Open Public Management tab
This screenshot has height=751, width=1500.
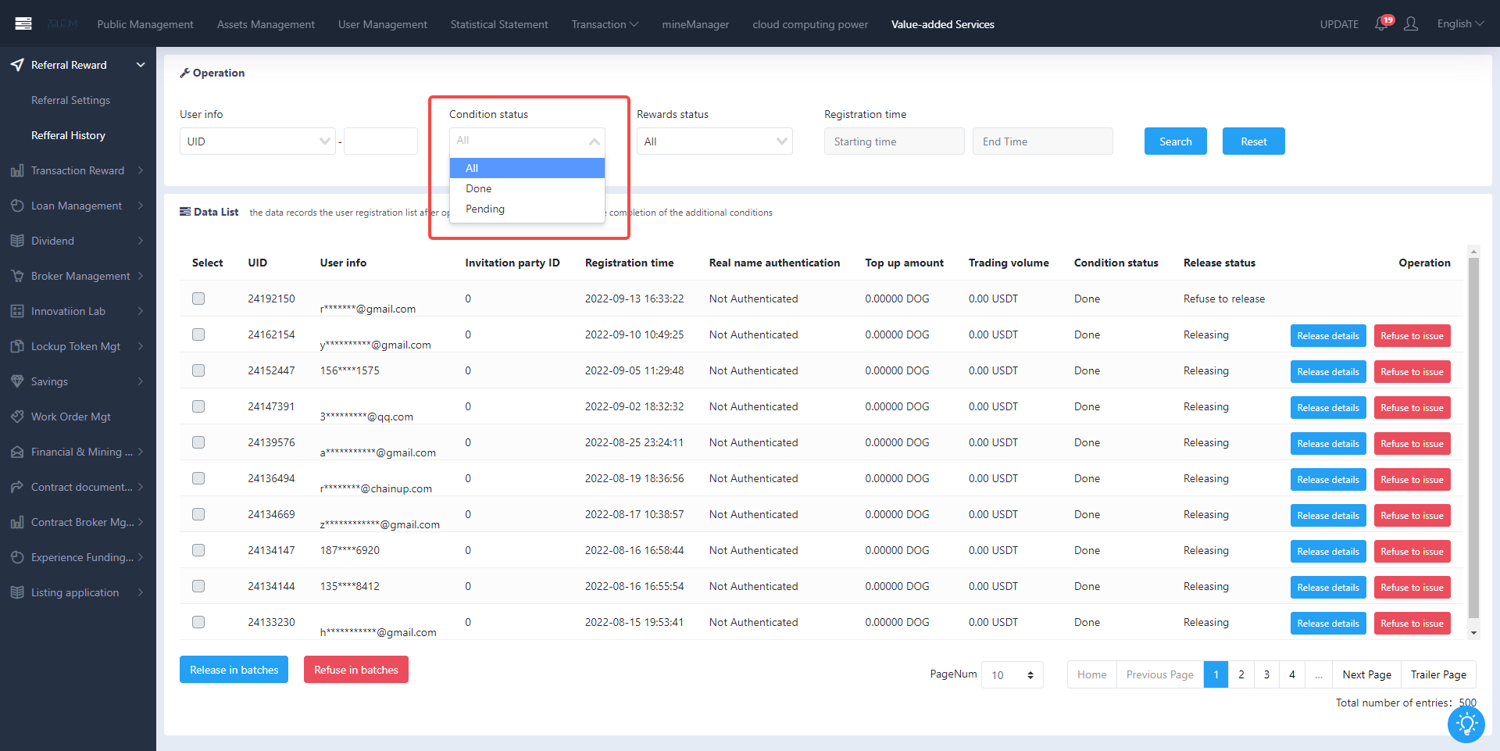click(145, 24)
